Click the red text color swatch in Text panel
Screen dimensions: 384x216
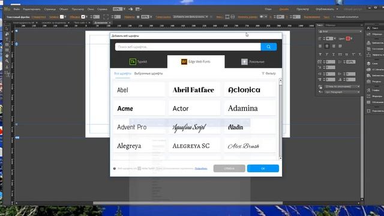coord(348,38)
